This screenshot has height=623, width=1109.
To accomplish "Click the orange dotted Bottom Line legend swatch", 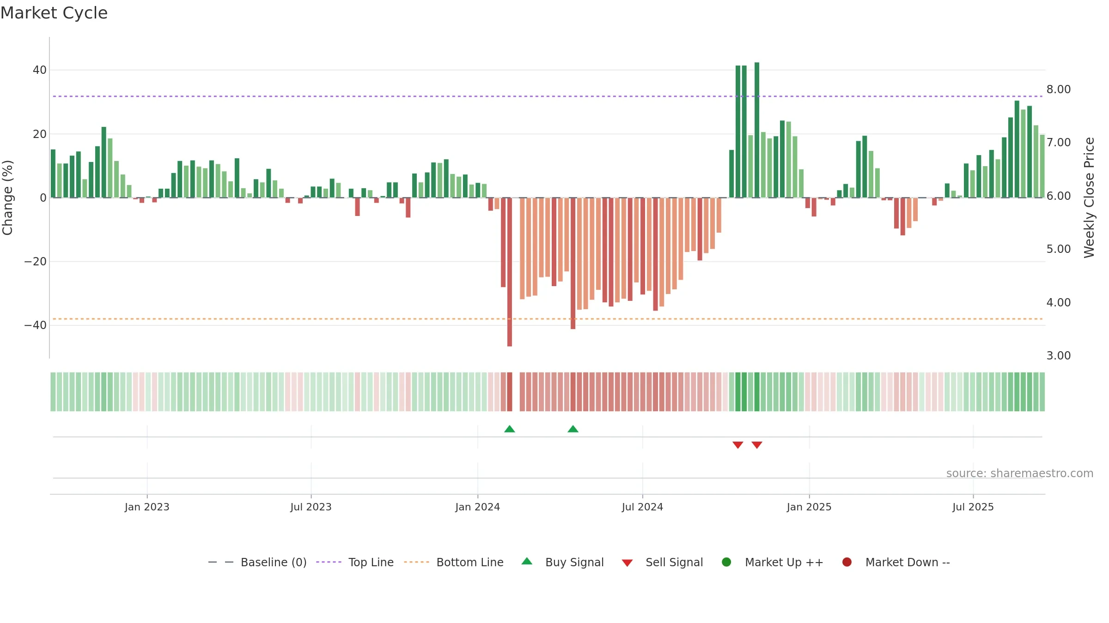I will pos(416,562).
